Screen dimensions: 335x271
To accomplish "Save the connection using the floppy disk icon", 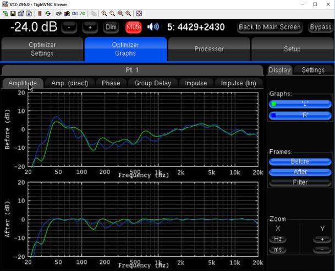I will [x=13, y=13].
